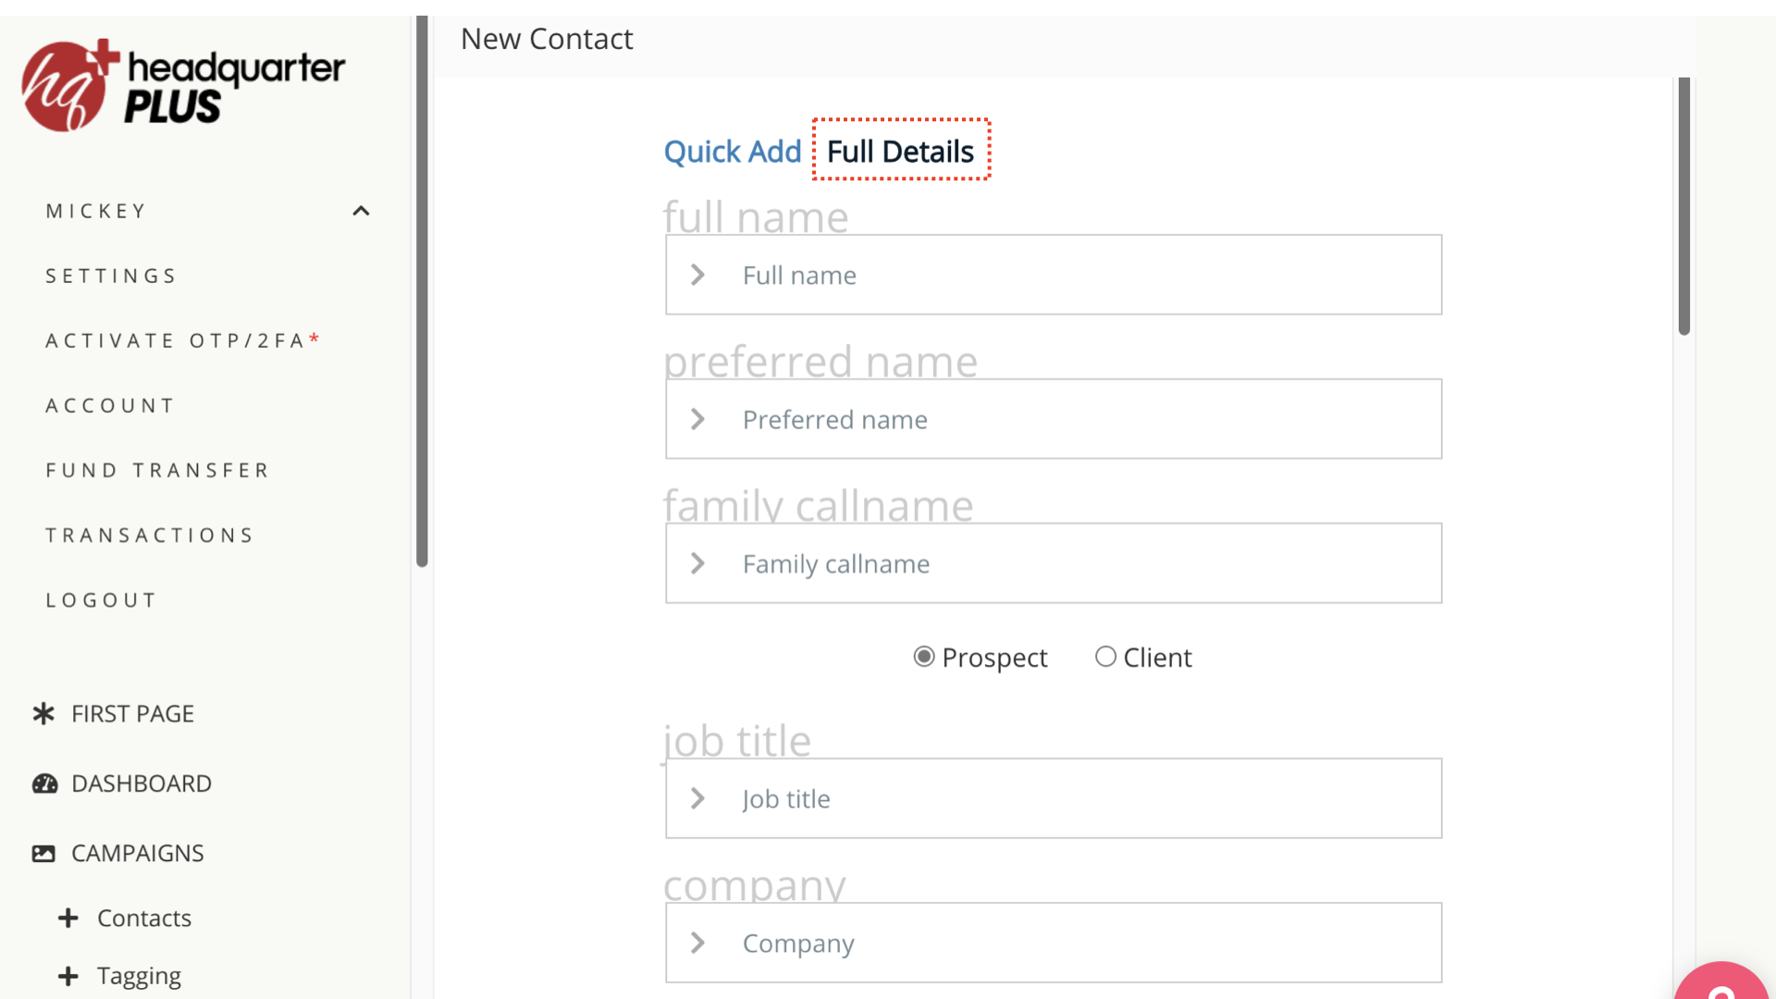The height and width of the screenshot is (999, 1776).
Task: Click the LOGOUT link
Action: coord(102,601)
